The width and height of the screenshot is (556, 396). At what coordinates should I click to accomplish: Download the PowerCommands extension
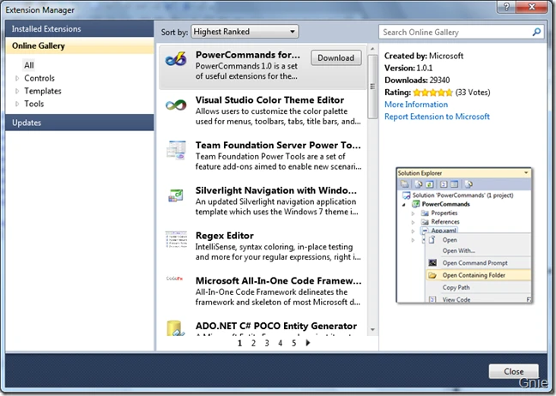335,58
